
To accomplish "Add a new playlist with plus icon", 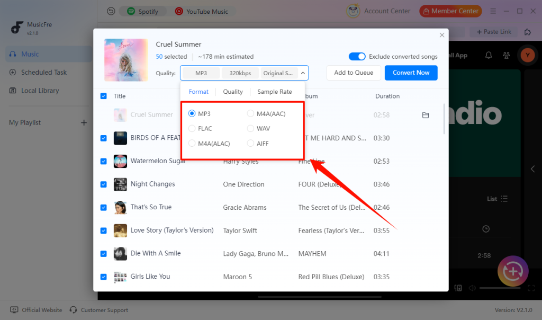I will [x=84, y=123].
